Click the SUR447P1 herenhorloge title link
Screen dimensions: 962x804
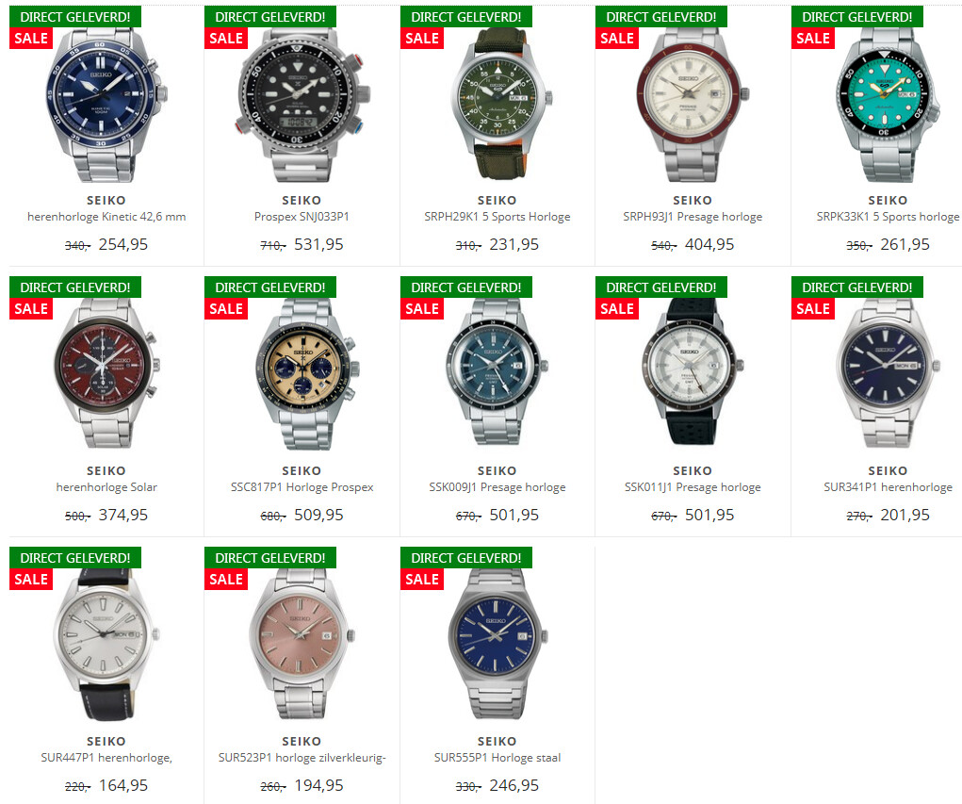(x=106, y=758)
